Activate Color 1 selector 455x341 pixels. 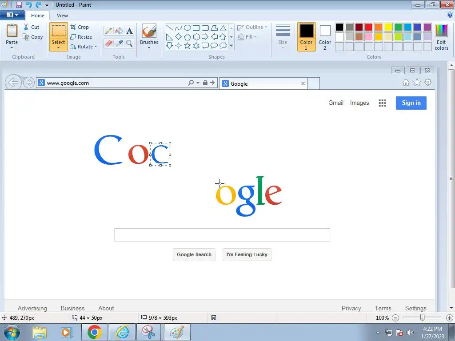[x=306, y=37]
